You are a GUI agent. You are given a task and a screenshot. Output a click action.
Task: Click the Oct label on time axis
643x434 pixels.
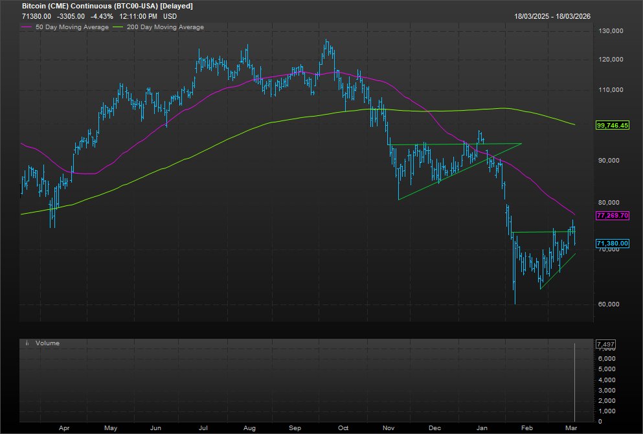tap(343, 427)
